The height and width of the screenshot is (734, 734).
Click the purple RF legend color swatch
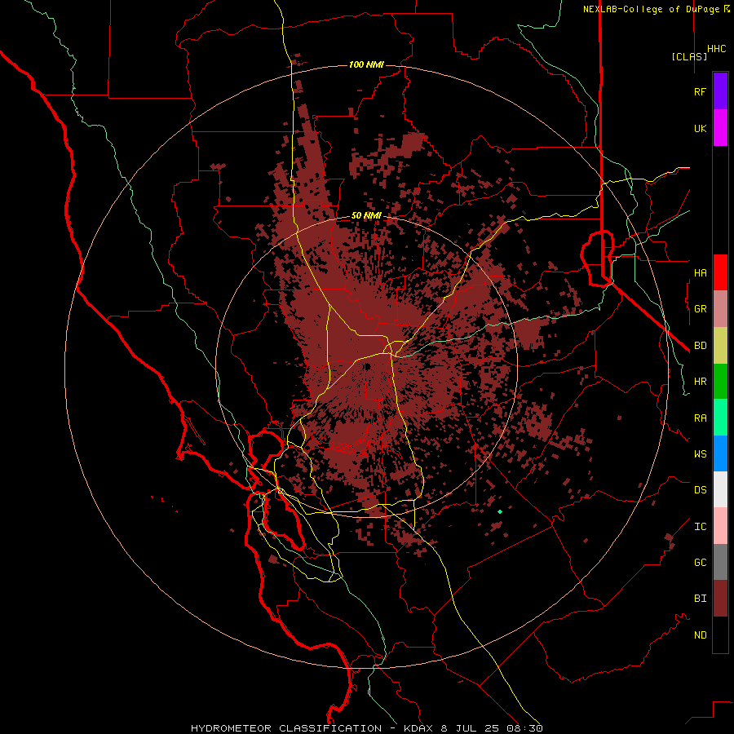coord(720,91)
